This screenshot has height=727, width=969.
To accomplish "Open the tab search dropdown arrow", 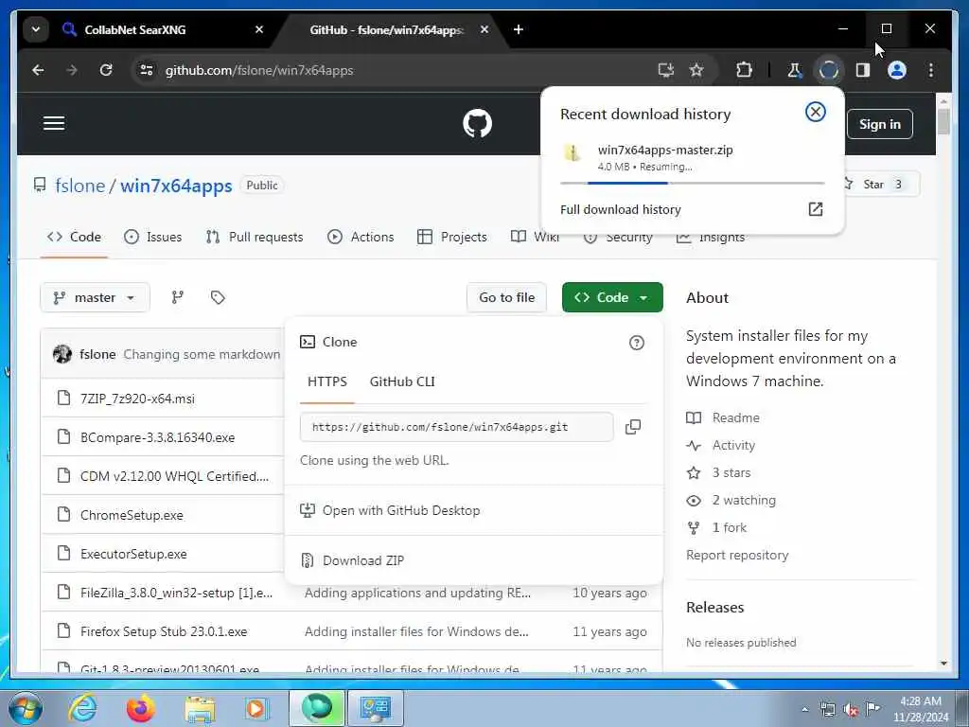I will [36, 29].
